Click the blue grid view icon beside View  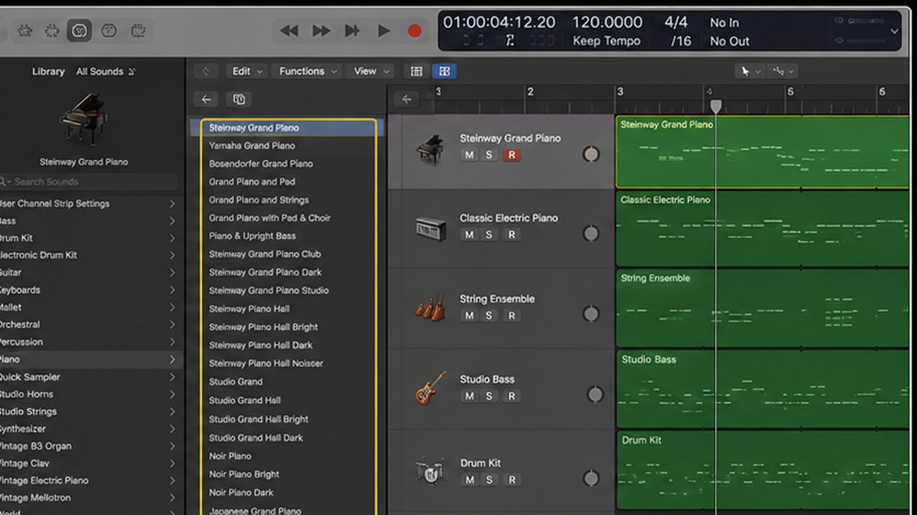(444, 71)
